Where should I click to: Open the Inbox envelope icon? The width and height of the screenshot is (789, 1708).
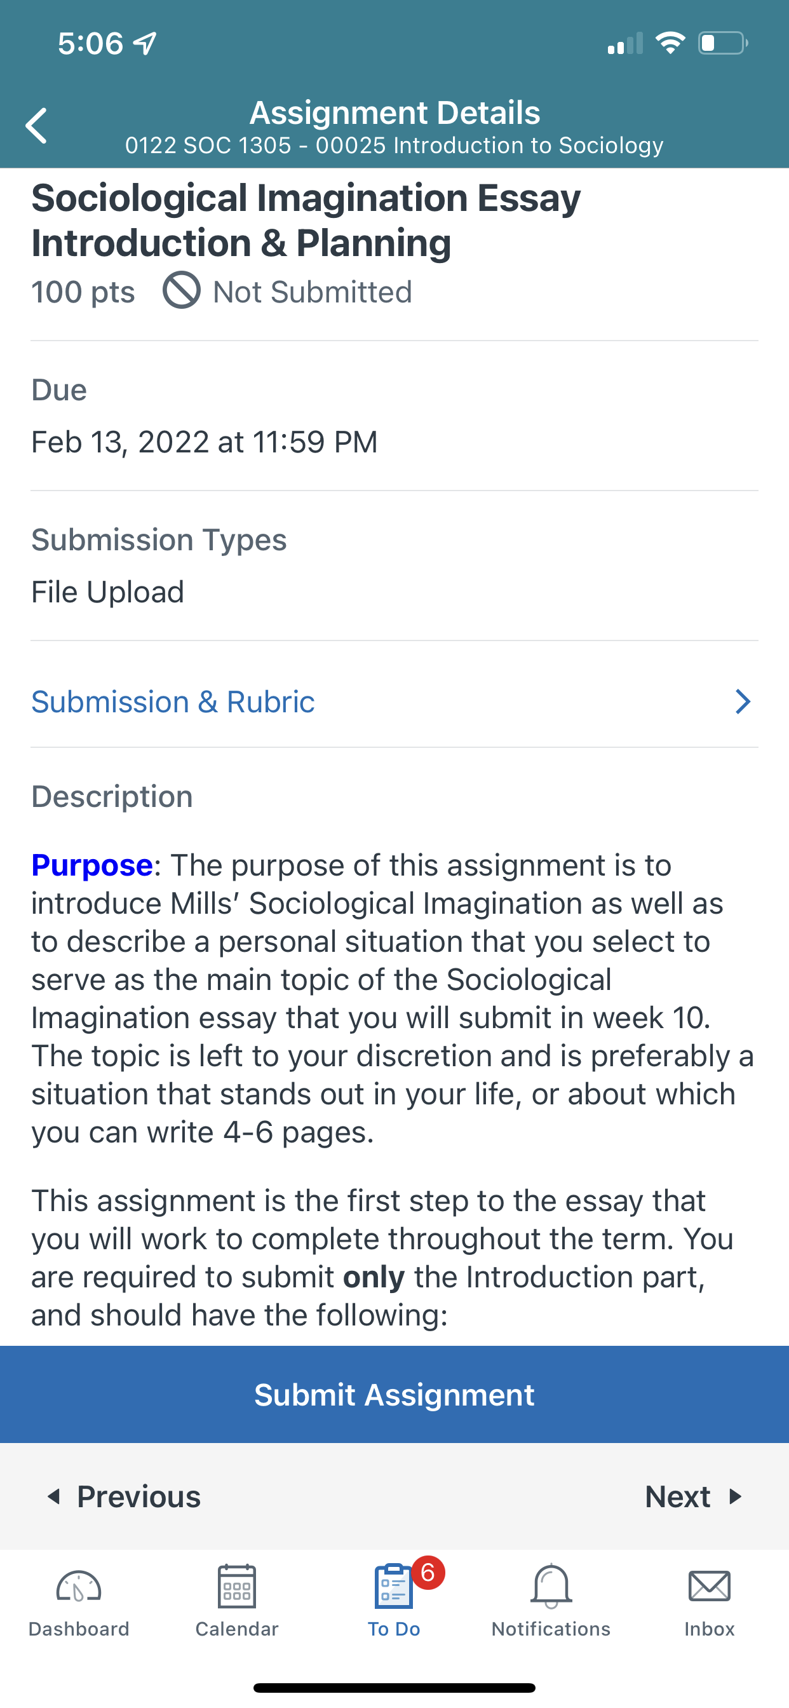pyautogui.click(x=710, y=1587)
